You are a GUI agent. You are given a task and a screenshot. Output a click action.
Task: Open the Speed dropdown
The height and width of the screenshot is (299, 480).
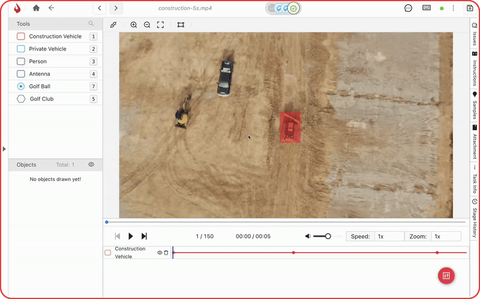point(388,237)
